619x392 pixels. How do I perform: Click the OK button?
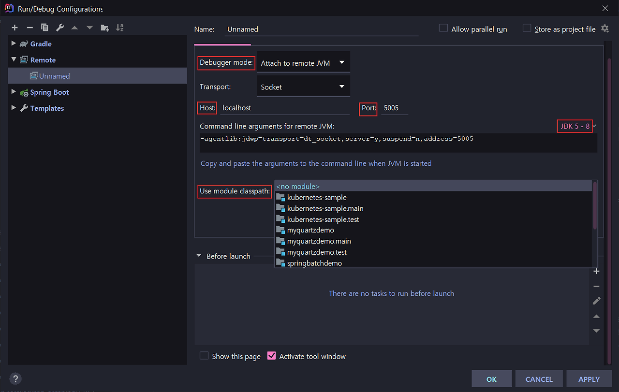click(x=491, y=378)
